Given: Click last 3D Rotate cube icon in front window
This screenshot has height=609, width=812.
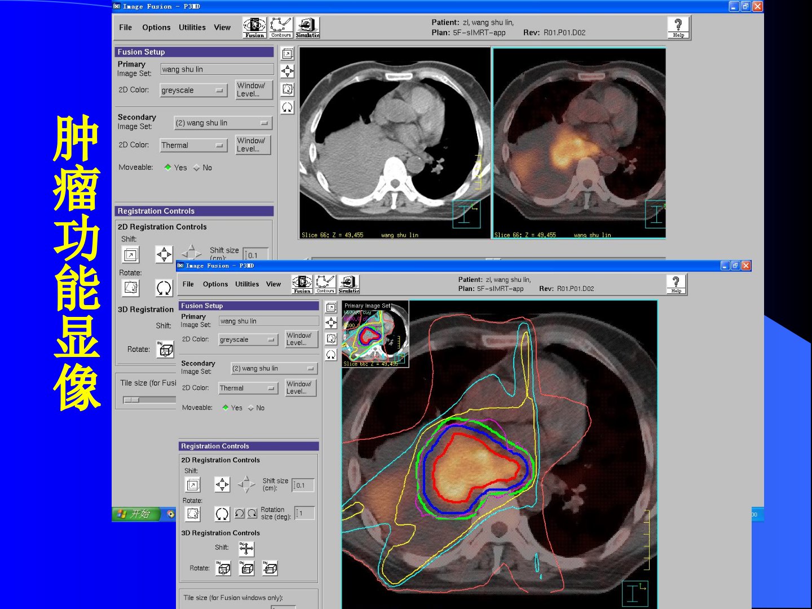Looking at the screenshot, I should point(270,568).
